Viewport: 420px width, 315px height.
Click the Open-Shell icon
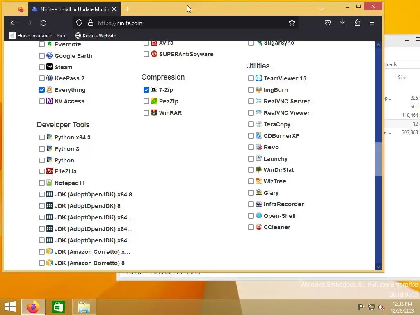tap(259, 215)
